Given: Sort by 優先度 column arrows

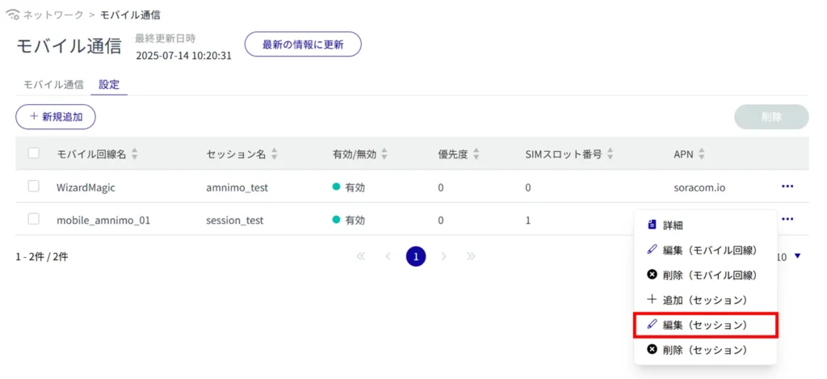Looking at the screenshot, I should [476, 154].
